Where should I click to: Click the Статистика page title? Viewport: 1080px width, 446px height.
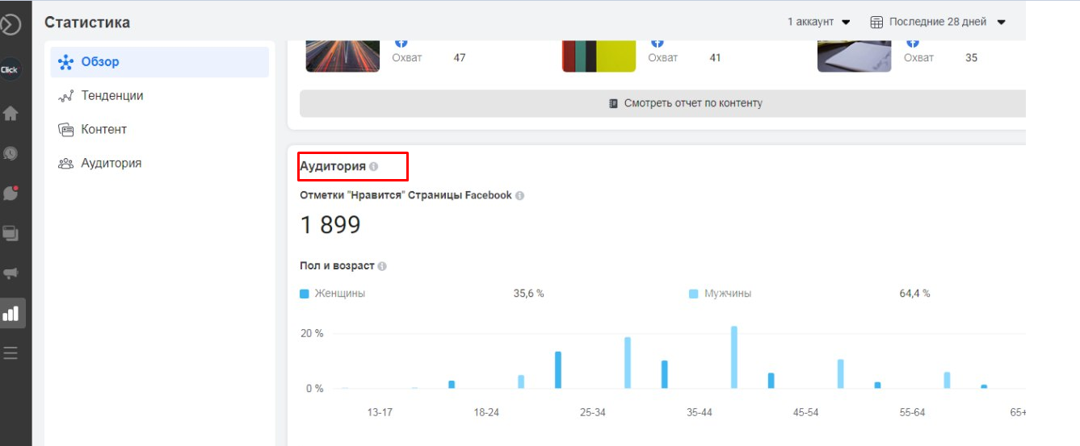click(x=87, y=23)
